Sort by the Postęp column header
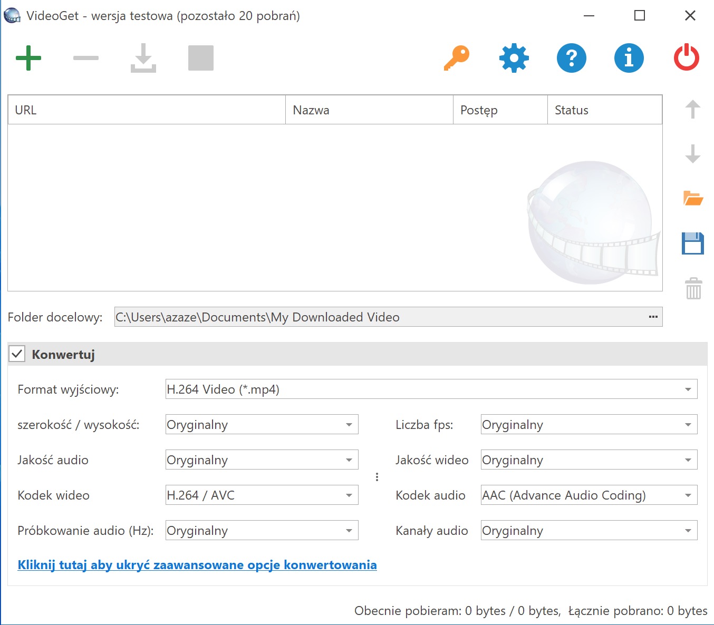This screenshot has height=625, width=714. (500, 110)
